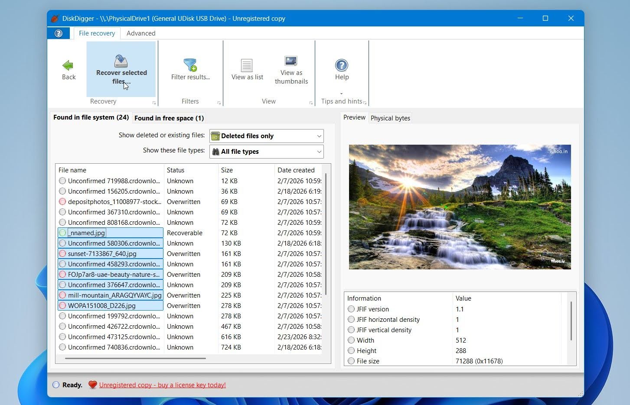Switch to Found in free space (1) tab

169,118
